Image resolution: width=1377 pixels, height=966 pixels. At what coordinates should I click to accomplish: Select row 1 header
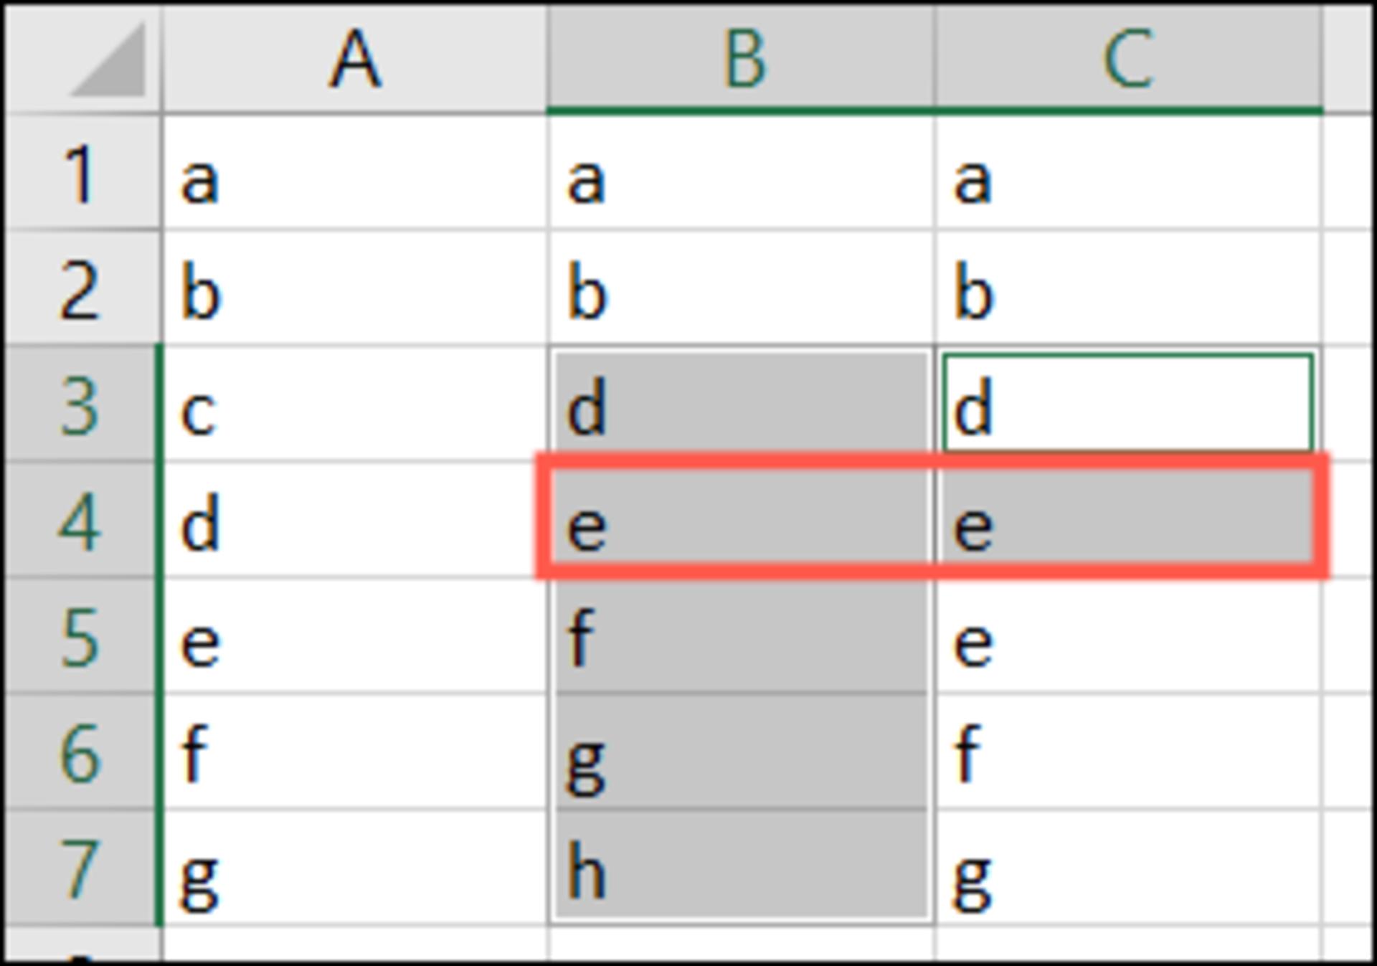(82, 173)
